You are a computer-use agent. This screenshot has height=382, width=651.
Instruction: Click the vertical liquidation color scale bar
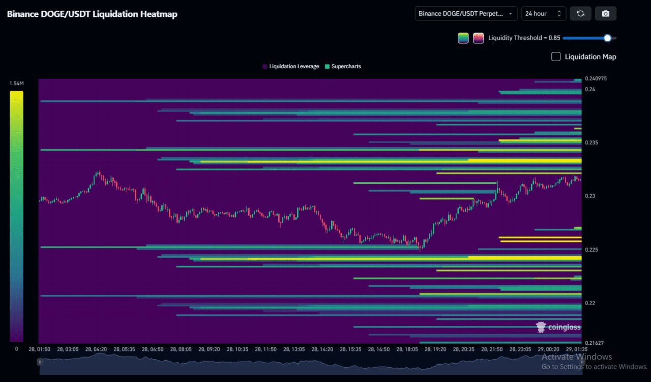16,216
